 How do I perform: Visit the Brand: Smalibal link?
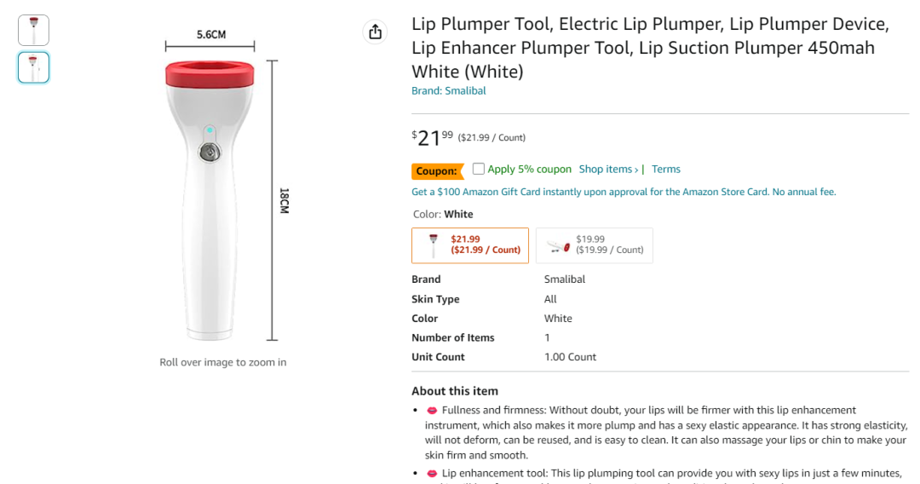tap(449, 90)
